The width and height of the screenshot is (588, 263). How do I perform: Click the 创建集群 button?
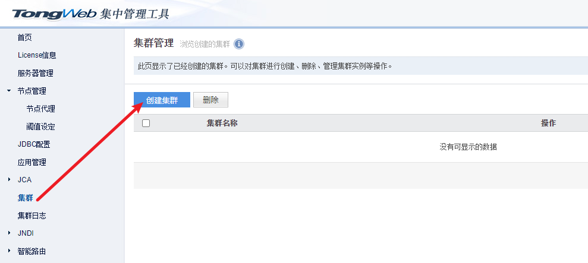(162, 100)
